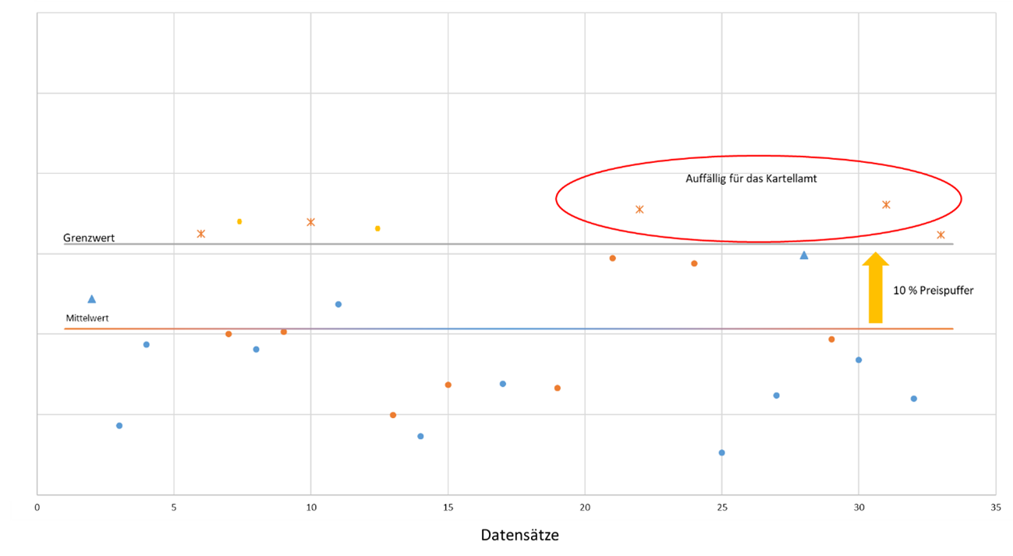Click the yellow upward arrow shape
The image size is (1013, 556).
point(876,289)
